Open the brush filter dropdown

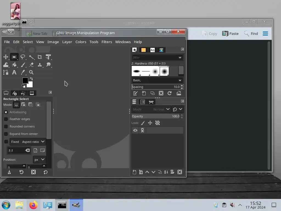180,57
